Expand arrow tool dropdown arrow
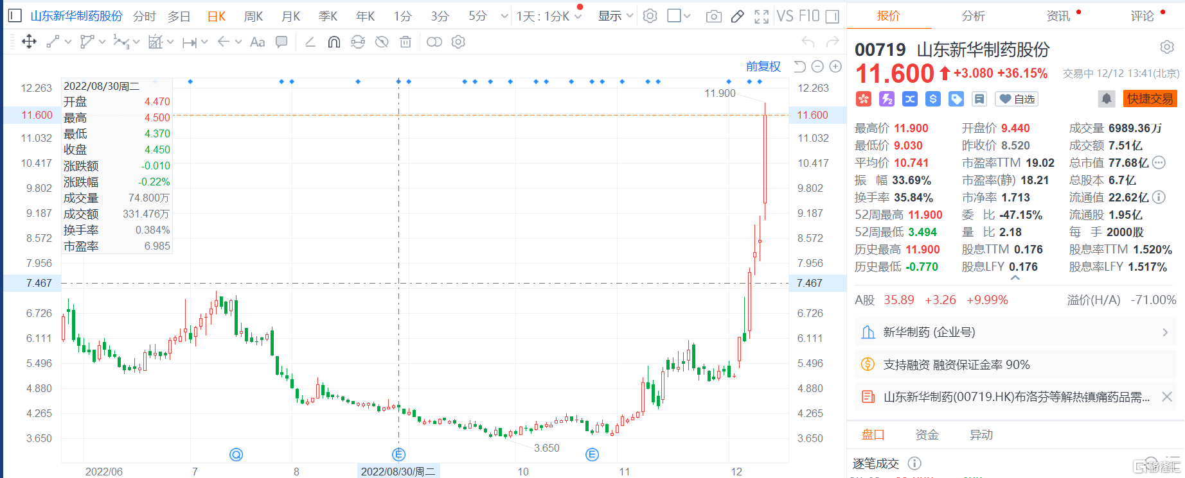 tap(238, 42)
